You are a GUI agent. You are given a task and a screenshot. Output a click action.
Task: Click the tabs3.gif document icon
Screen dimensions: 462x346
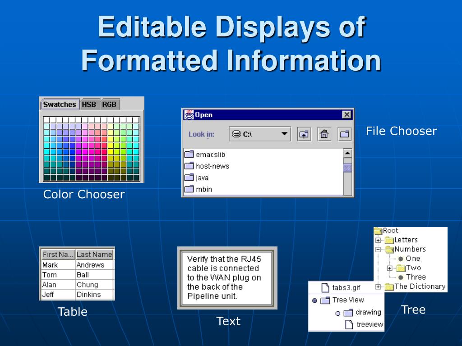[x=325, y=287]
